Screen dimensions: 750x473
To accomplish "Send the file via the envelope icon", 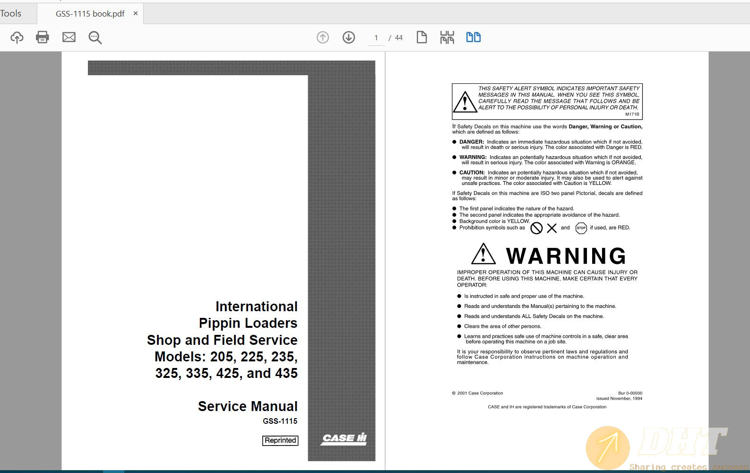I will pyautogui.click(x=69, y=37).
